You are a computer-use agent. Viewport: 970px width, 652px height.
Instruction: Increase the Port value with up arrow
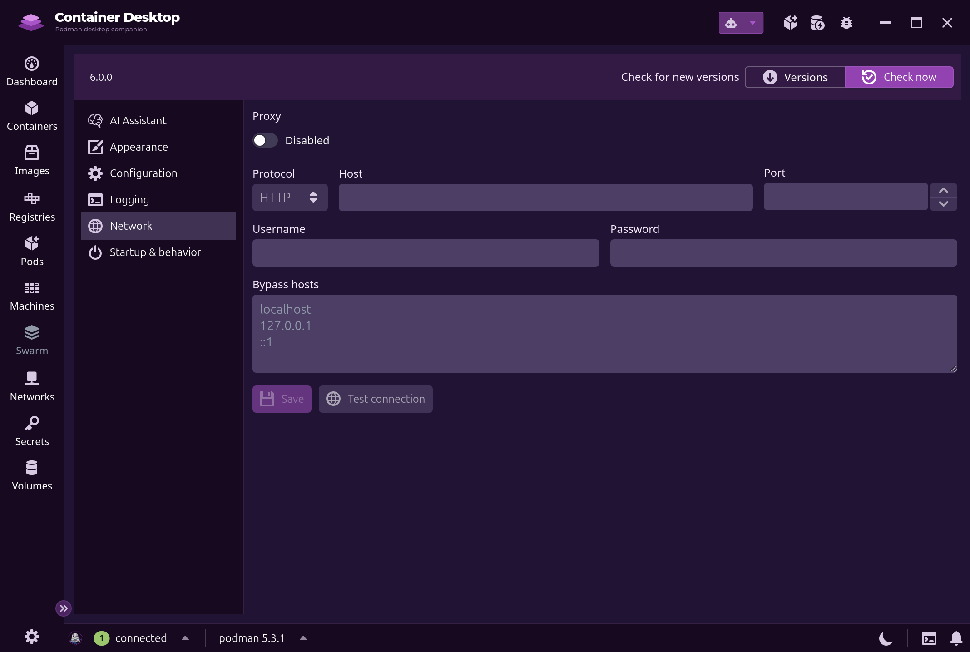944,190
